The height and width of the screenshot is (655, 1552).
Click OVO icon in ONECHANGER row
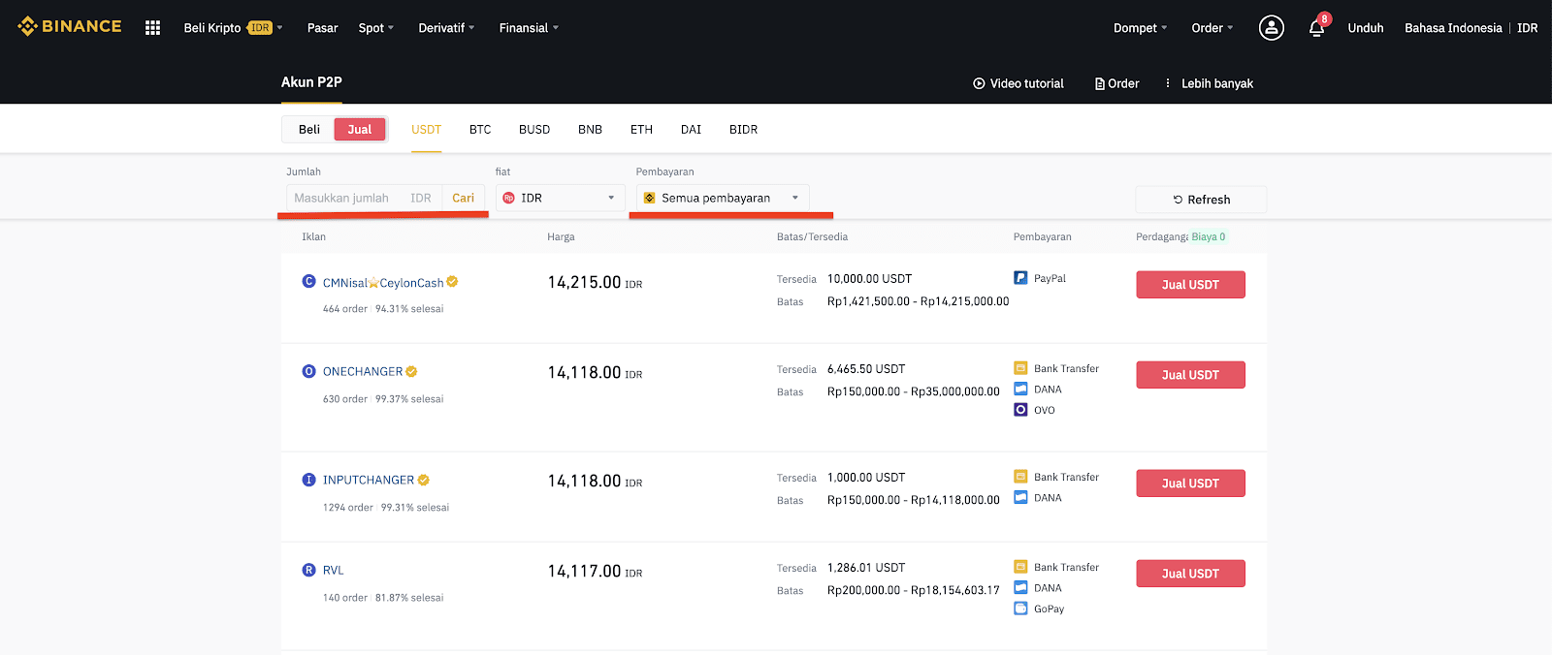pos(1020,410)
